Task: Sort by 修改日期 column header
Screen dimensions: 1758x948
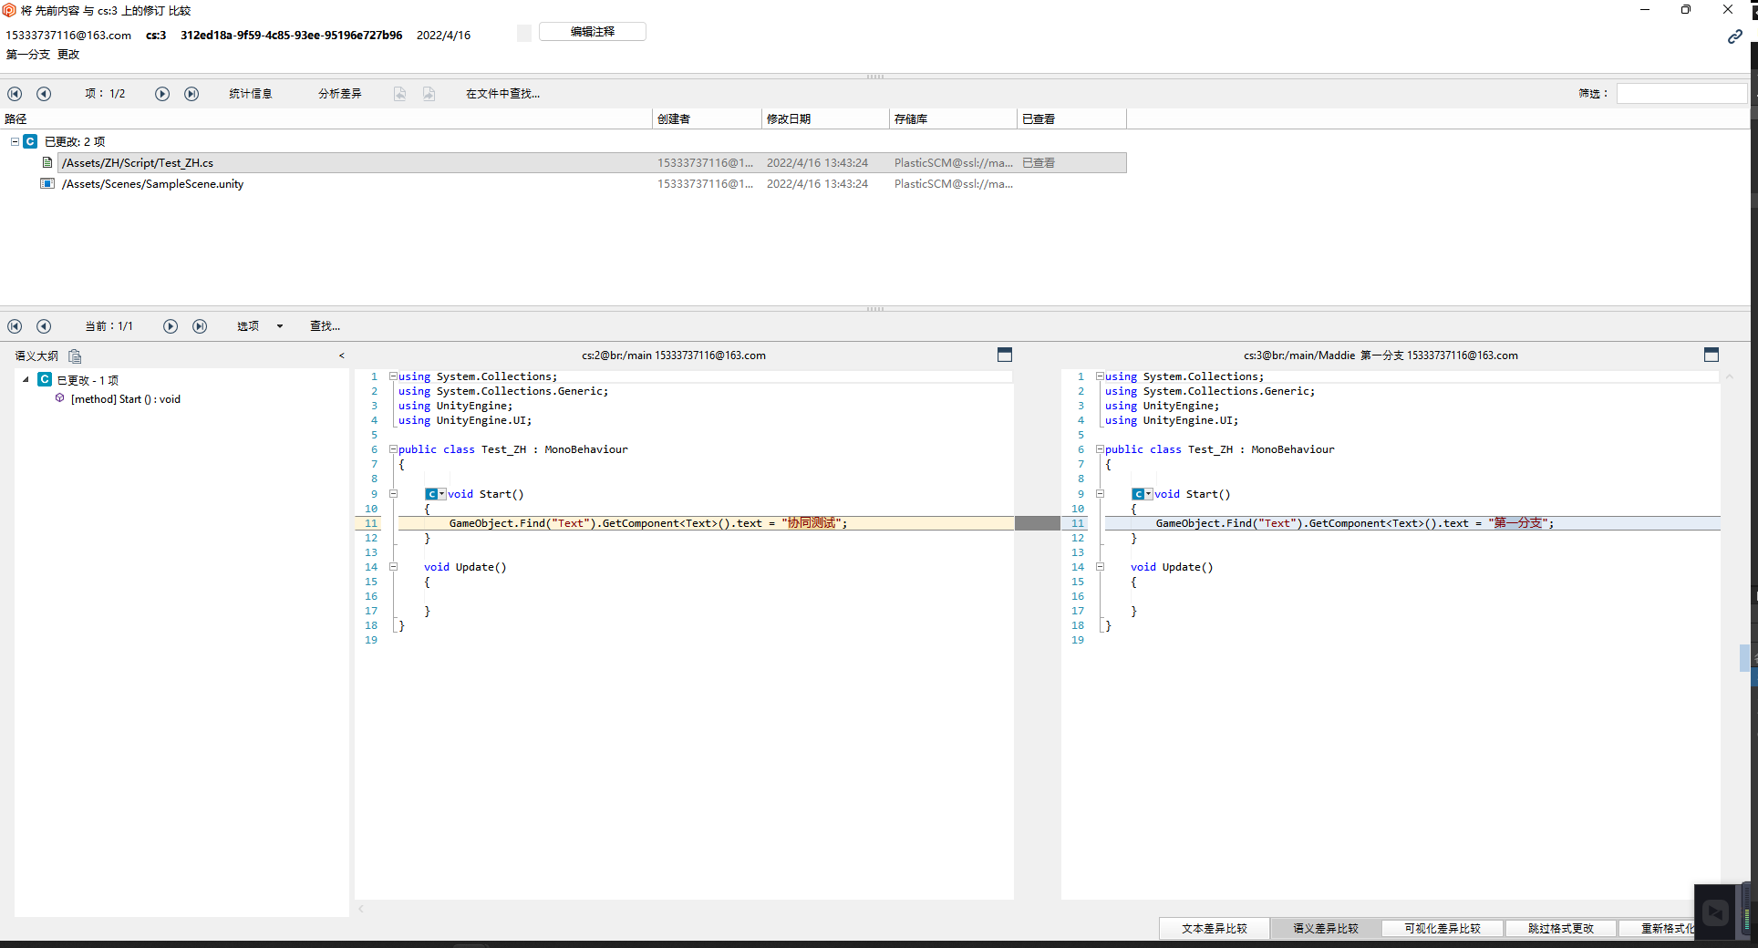Action: 825,118
